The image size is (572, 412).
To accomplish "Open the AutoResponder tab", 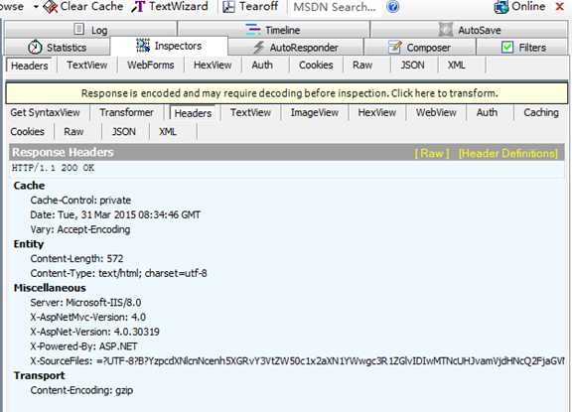I will (296, 48).
